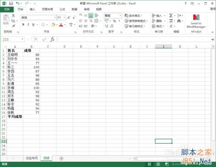Screen dimensions: 216x167
Task: Expand the formula bar
Action: pyautogui.click(x=213, y=39)
